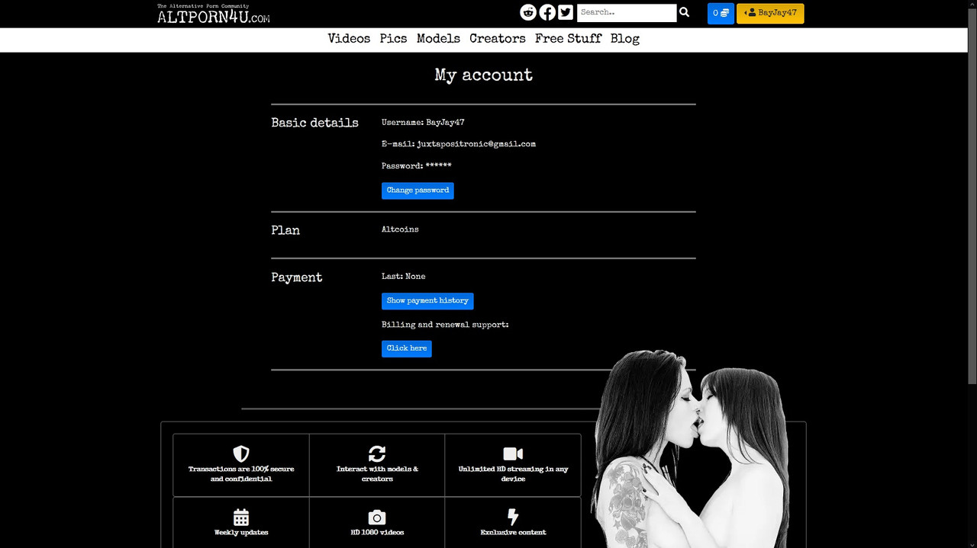Click the Password: ****** text
This screenshot has height=548, width=977.
pos(417,166)
